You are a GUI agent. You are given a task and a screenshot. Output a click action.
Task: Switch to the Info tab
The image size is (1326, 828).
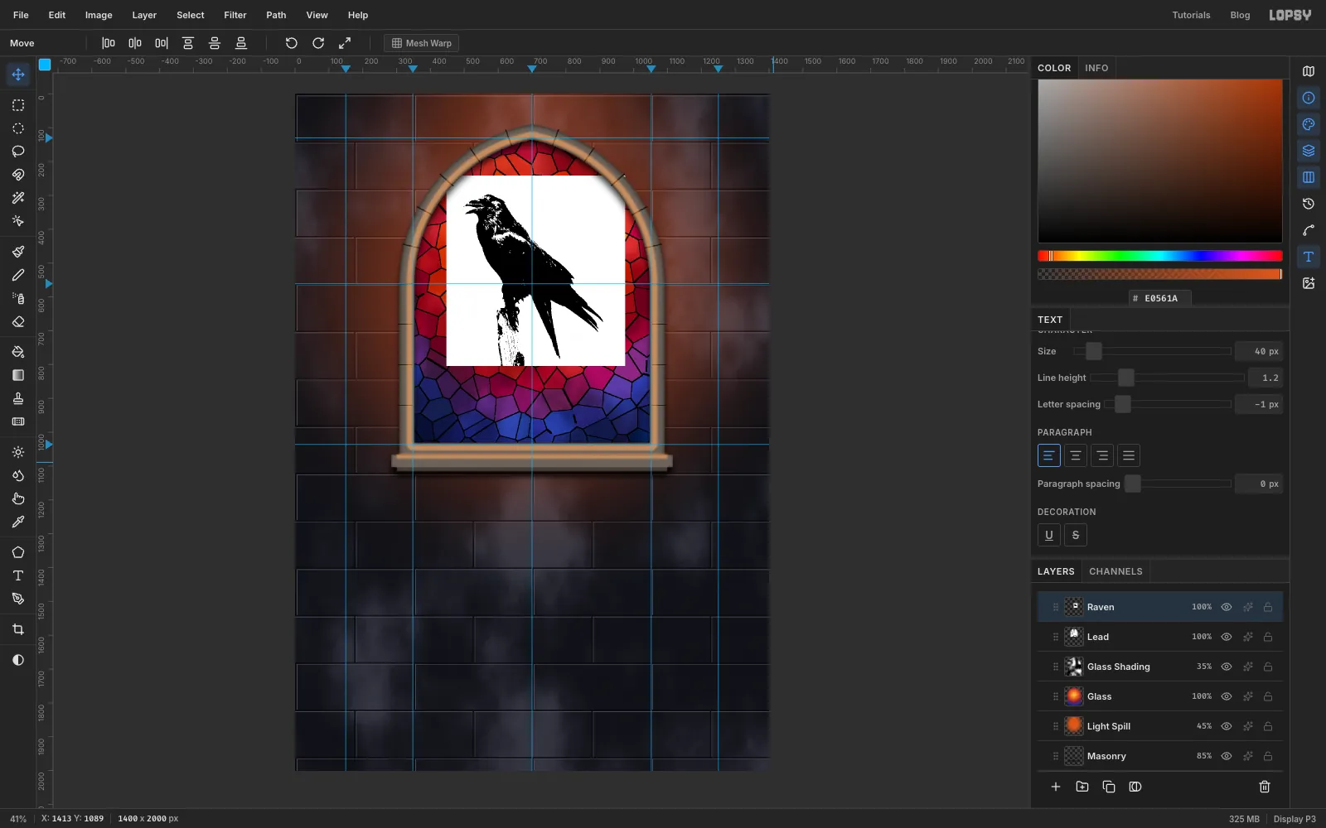(x=1096, y=68)
